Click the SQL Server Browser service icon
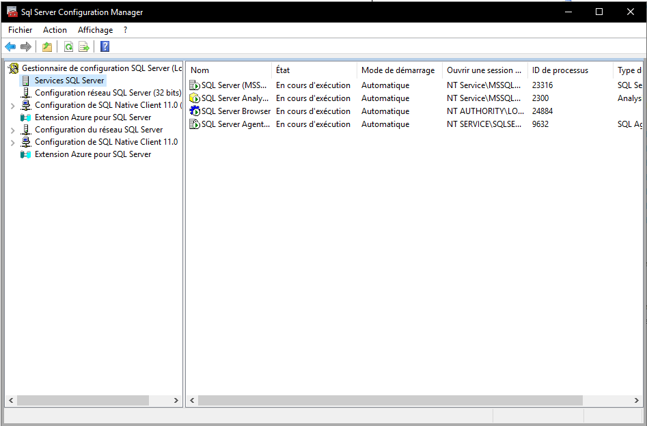 [195, 111]
